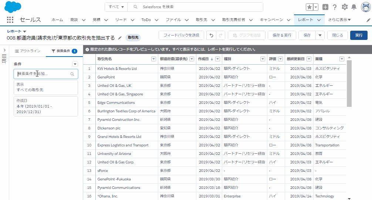Open the 種別 column menu arrow
372x200 pixels.
pos(263,59)
